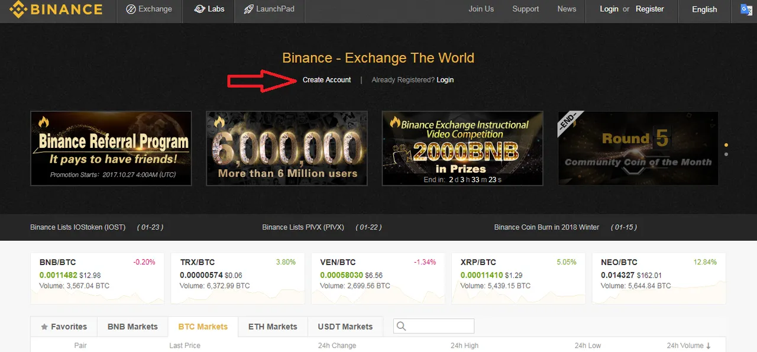Screen dimensions: 757x352
Task: Switch to the Favorites tab
Action: click(64, 327)
